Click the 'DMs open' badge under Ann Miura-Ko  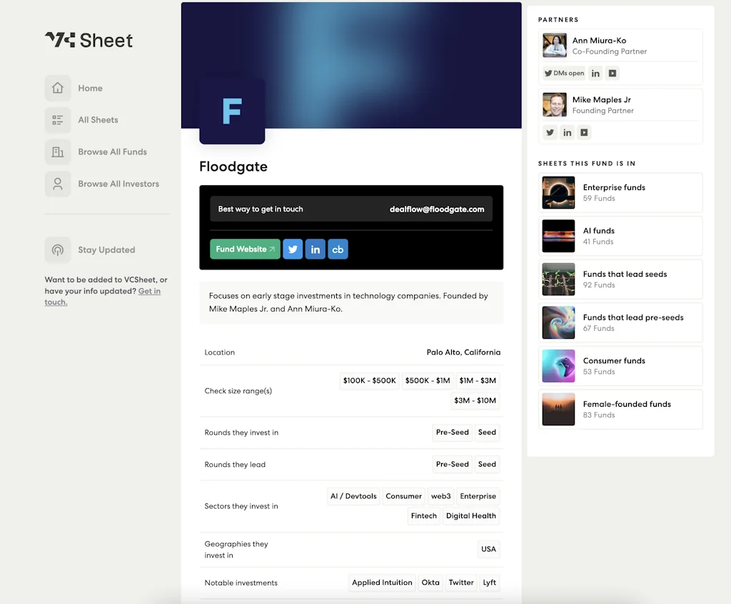(x=563, y=73)
